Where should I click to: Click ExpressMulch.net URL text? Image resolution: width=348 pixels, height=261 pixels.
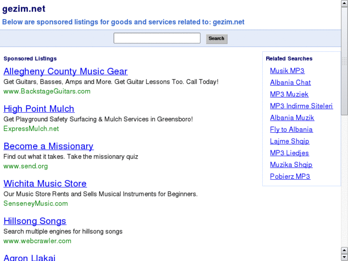(31, 129)
